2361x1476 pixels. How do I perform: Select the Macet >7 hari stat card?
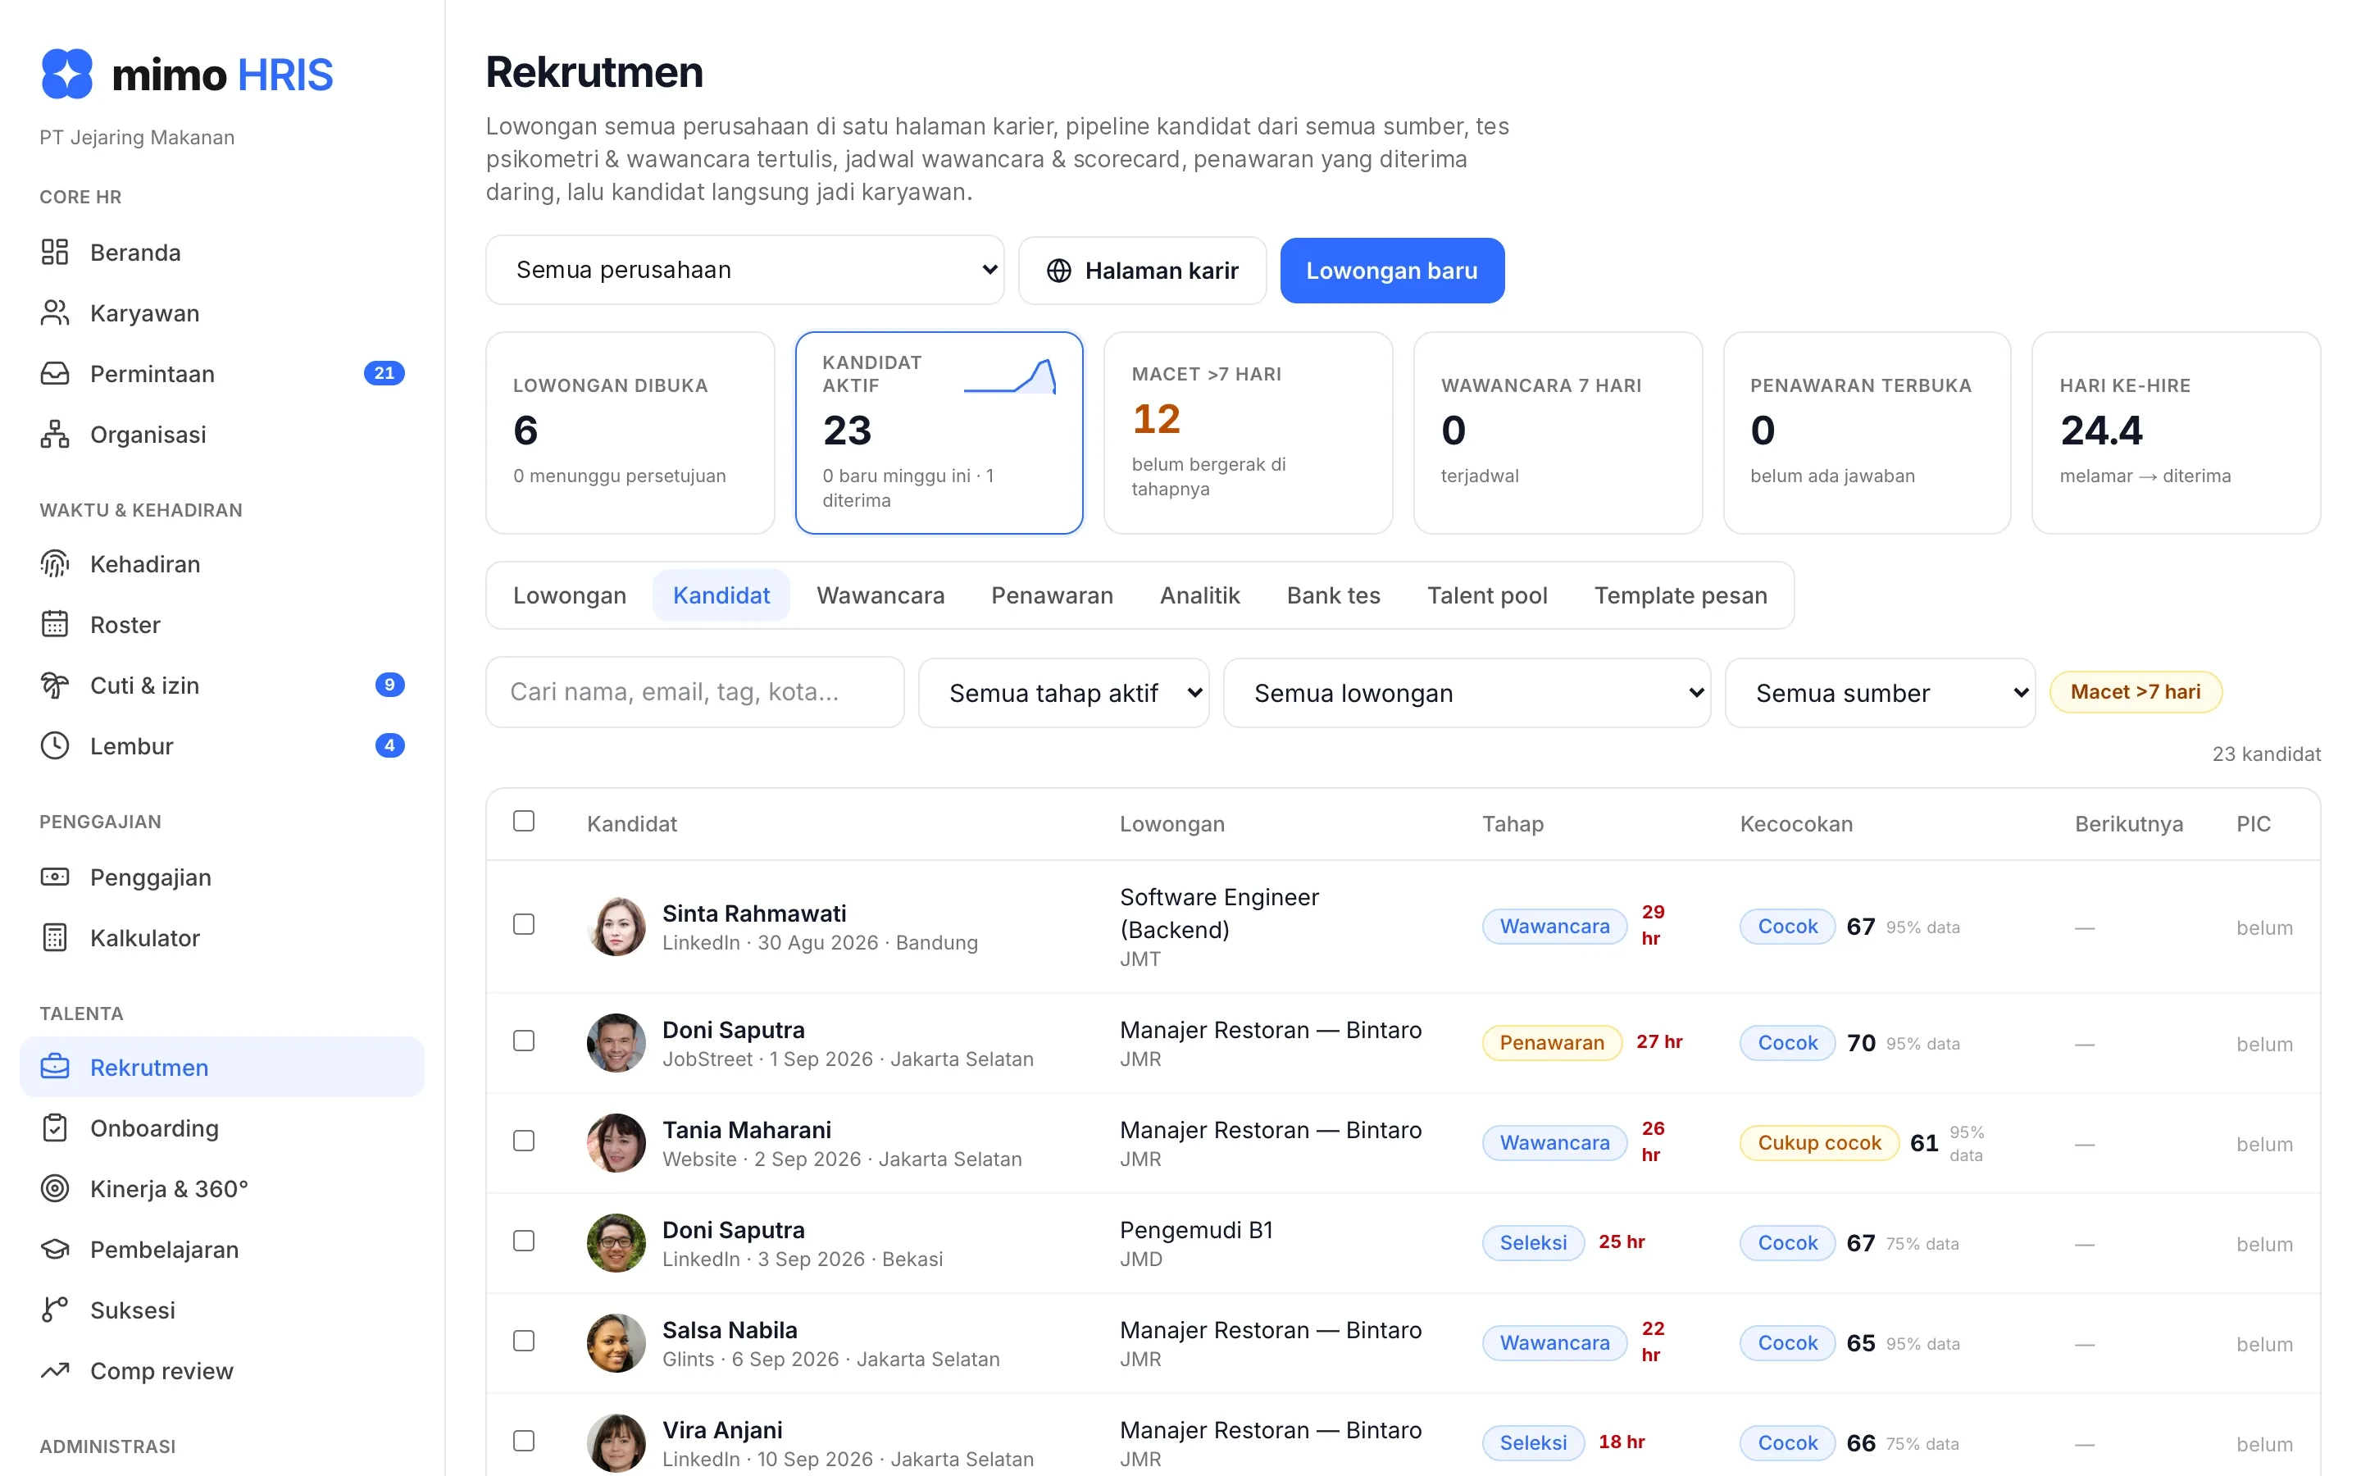click(1248, 432)
